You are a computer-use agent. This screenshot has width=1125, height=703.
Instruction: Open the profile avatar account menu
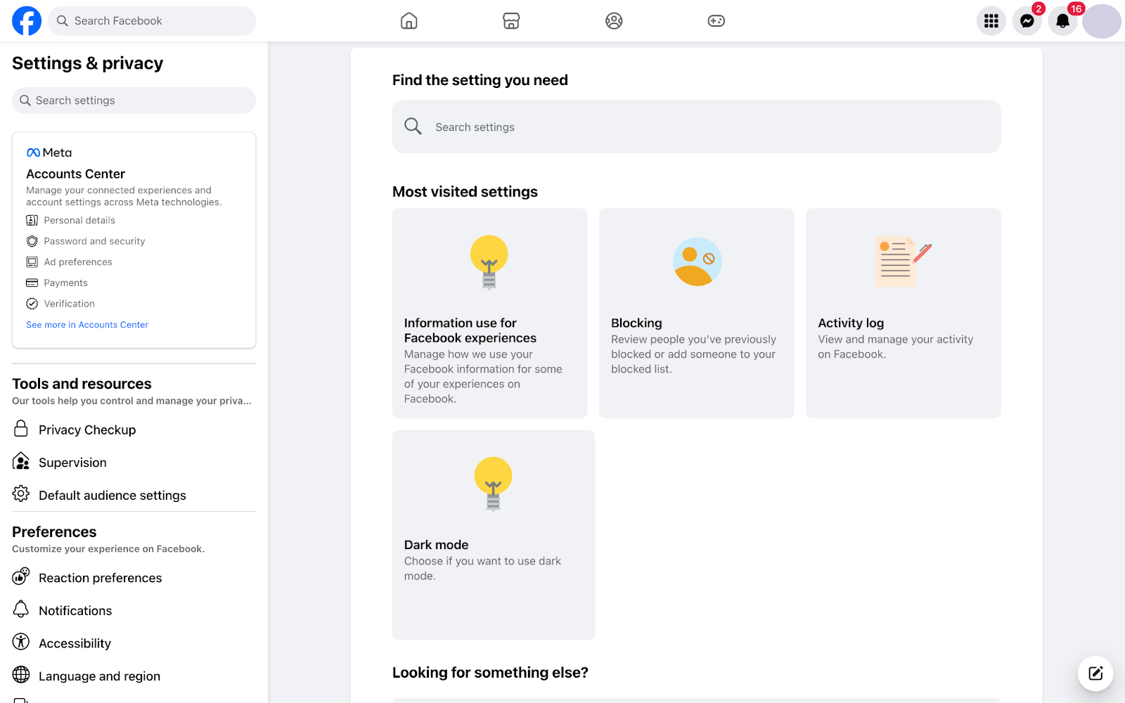coord(1101,21)
